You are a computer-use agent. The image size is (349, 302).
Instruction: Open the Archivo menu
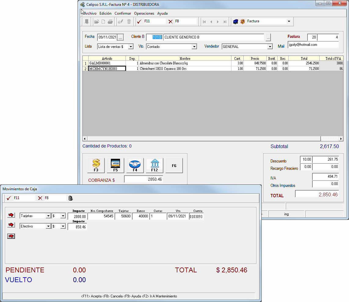90,13
